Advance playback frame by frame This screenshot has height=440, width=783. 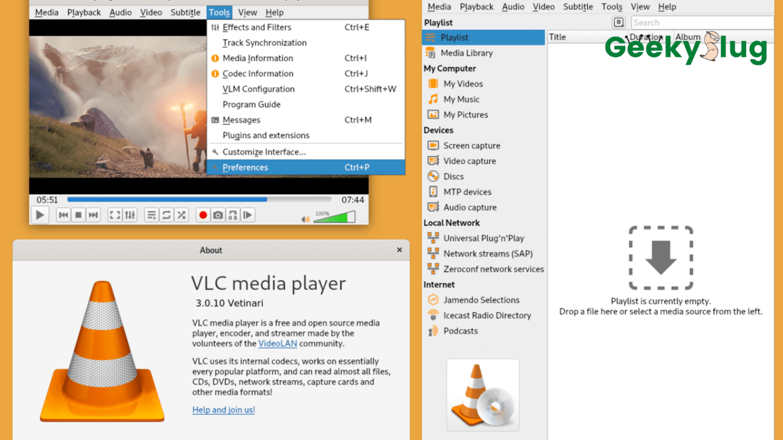tap(248, 215)
